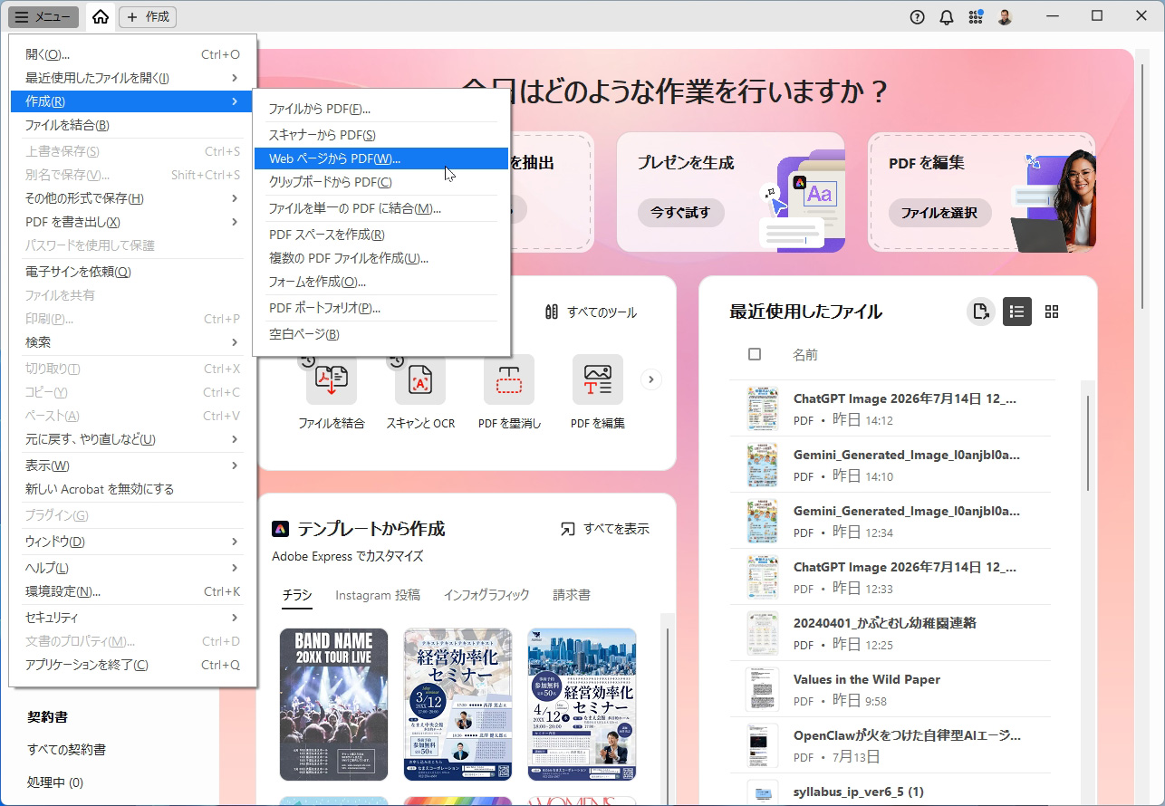Open 処理中 (0) in the sidebar
1165x806 pixels.
pyautogui.click(x=55, y=782)
